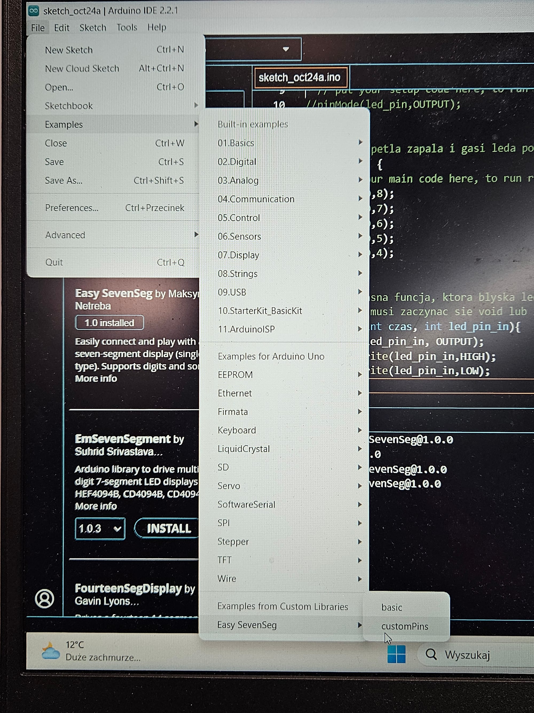Open the customPins Easy SevenSeg example

[x=406, y=626]
